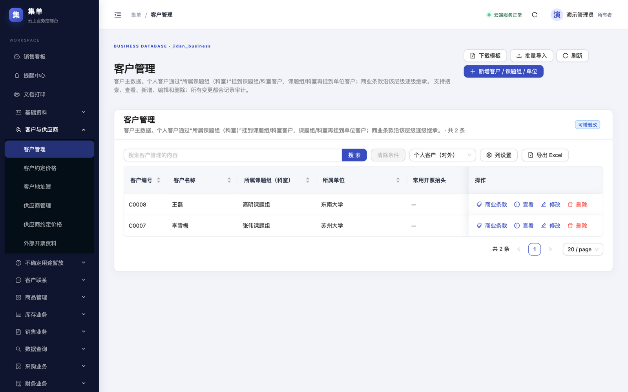Collapse the 客户与供应商 menu group
The height and width of the screenshot is (392, 628).
(x=49, y=130)
